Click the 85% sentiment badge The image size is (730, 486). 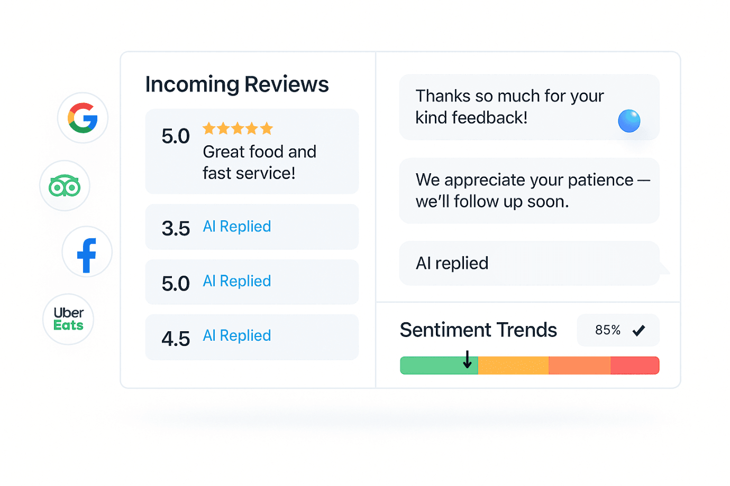click(x=618, y=330)
